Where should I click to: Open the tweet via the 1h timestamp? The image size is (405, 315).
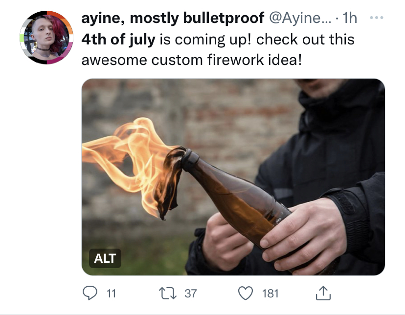(350, 18)
